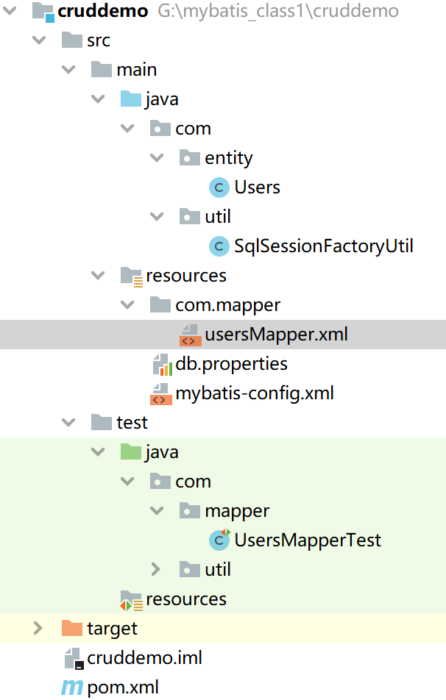Click the Maven pom.xml icon
Image resolution: width=446 pixels, height=700 pixels.
pyautogui.click(x=71, y=687)
